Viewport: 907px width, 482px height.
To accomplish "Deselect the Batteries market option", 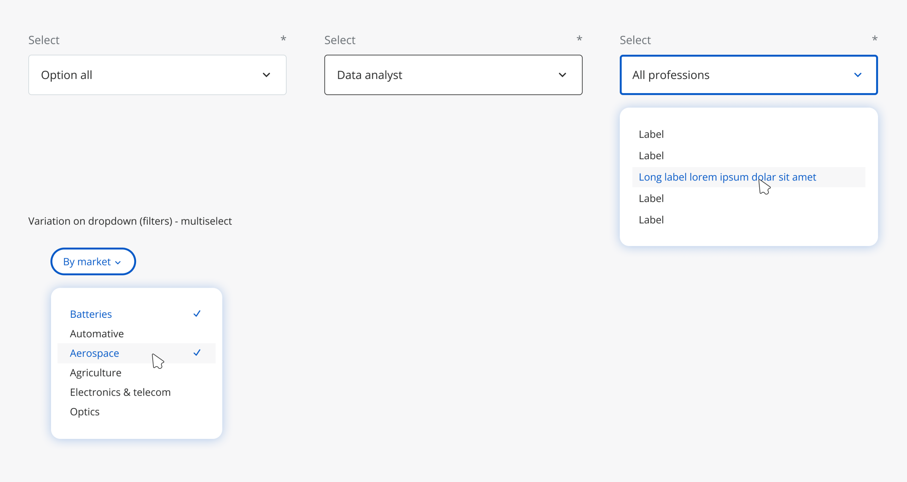I will 91,314.
